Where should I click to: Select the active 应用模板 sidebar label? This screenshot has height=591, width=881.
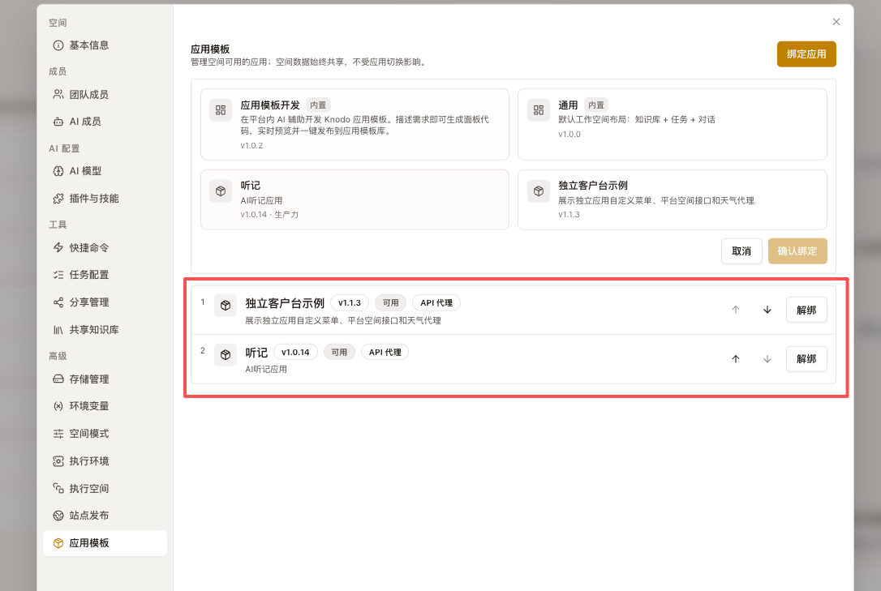coord(88,542)
